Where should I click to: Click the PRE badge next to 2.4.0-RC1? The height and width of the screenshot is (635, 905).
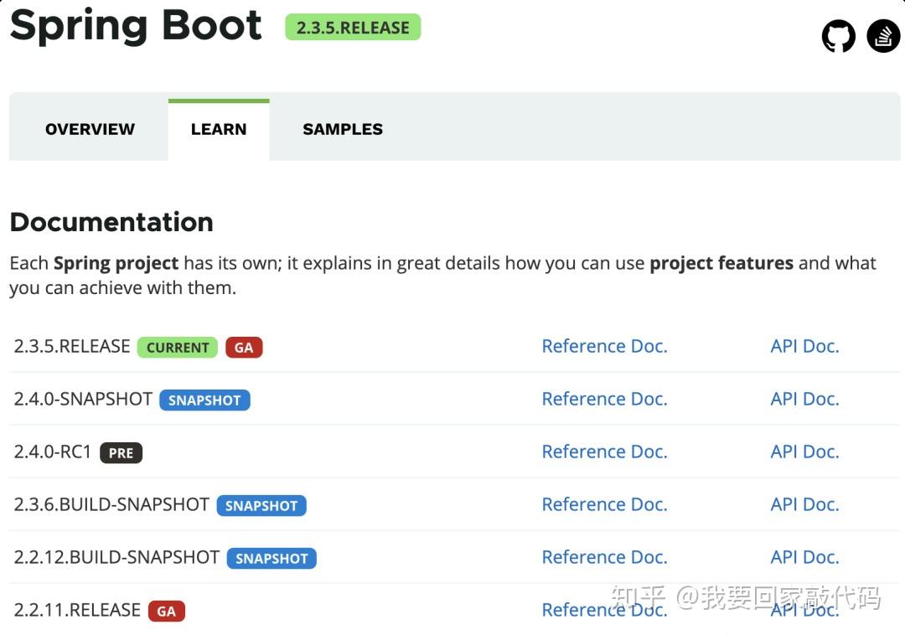(121, 453)
